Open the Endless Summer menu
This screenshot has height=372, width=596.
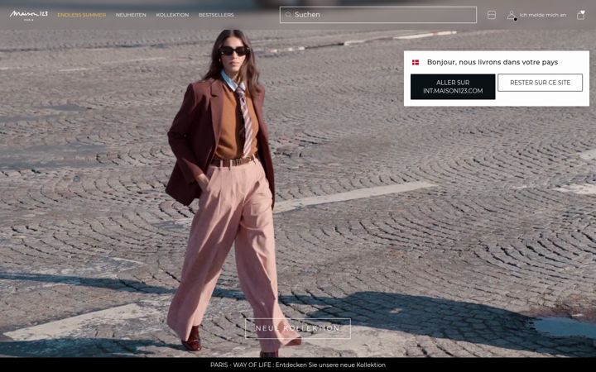(82, 15)
